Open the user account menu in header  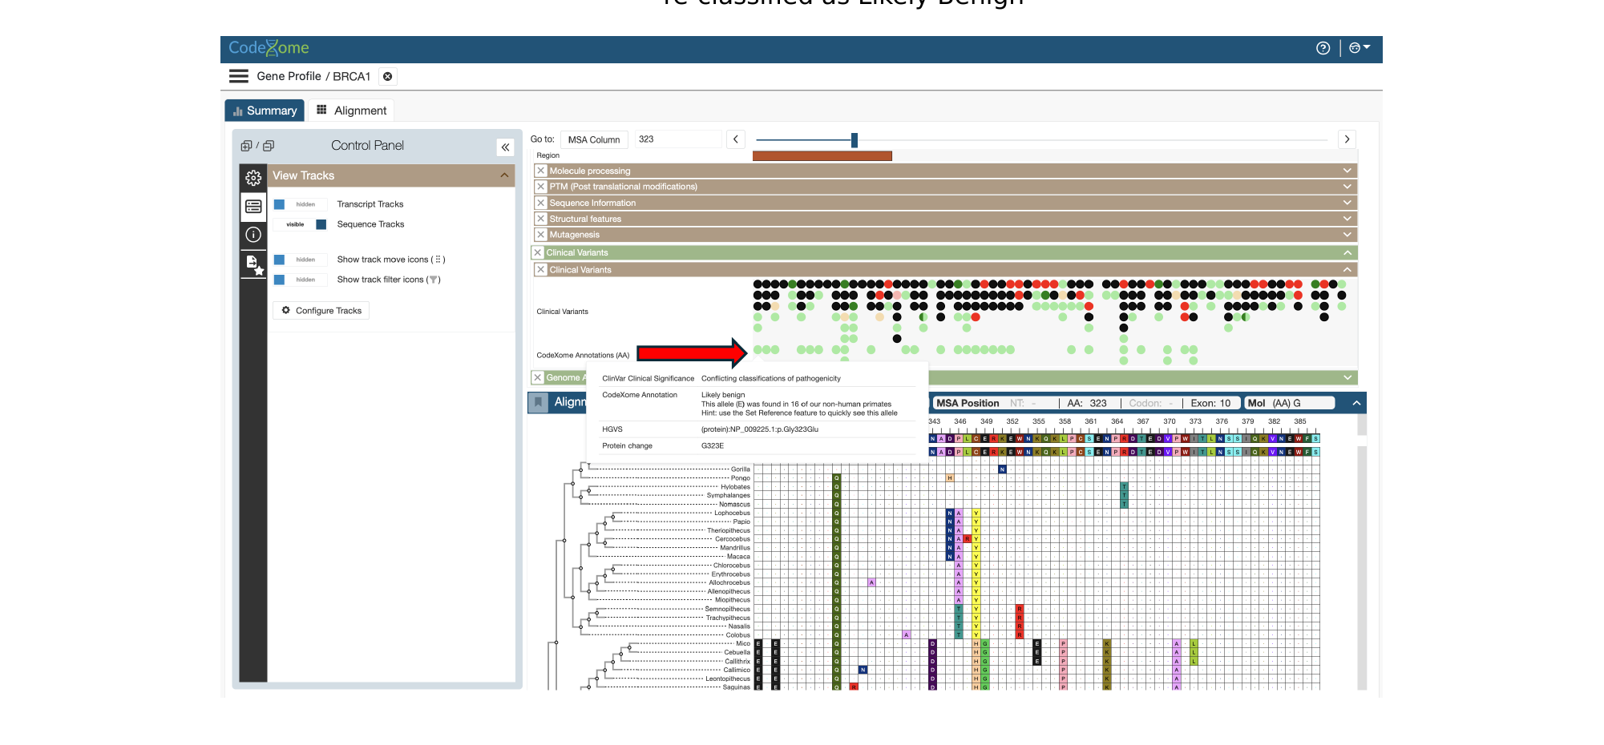coord(1360,48)
